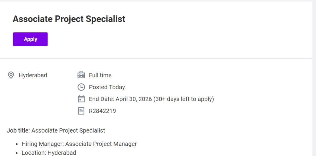
Task: Click the bold Job title label
Action: pyautogui.click(x=18, y=130)
